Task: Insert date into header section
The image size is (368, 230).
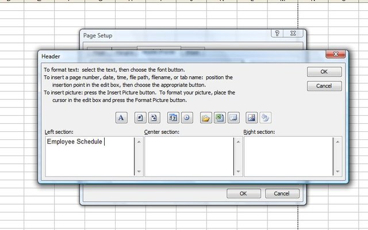Action: click(173, 118)
